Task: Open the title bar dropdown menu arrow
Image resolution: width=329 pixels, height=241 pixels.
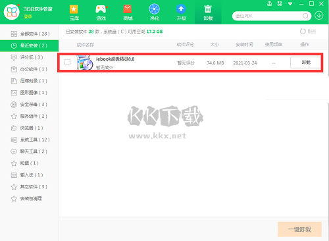Action: click(x=290, y=4)
